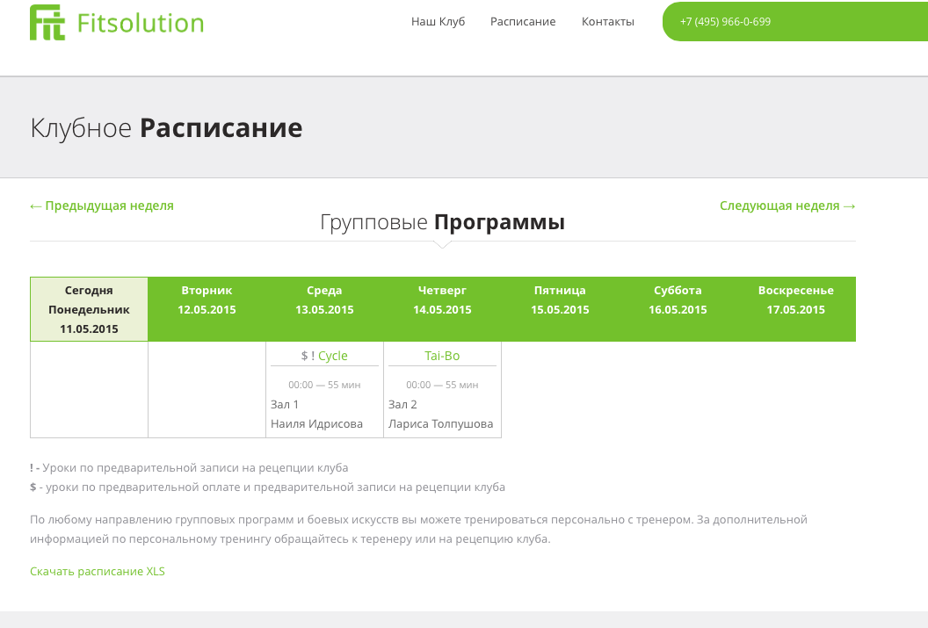Click the Групповые Программы heading
The height and width of the screenshot is (628, 928).
pyautogui.click(x=442, y=223)
